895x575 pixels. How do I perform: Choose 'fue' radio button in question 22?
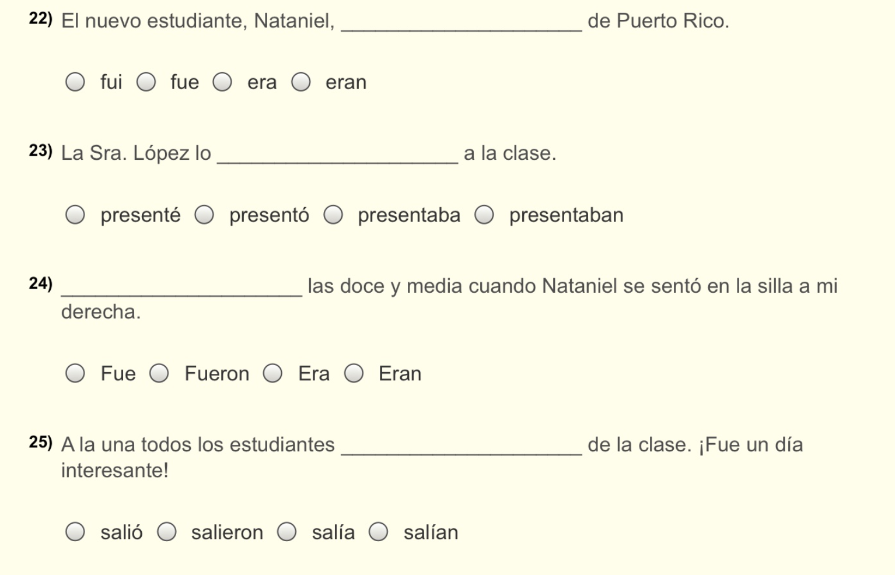coord(146,82)
